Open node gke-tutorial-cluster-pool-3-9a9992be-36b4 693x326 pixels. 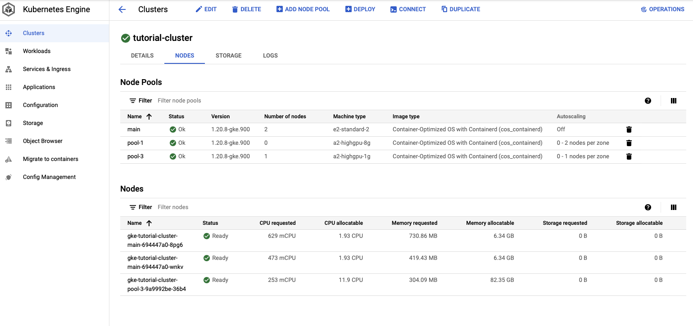pyautogui.click(x=157, y=285)
